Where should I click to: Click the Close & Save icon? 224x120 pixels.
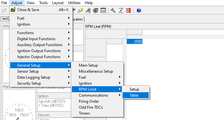tap(13, 10)
